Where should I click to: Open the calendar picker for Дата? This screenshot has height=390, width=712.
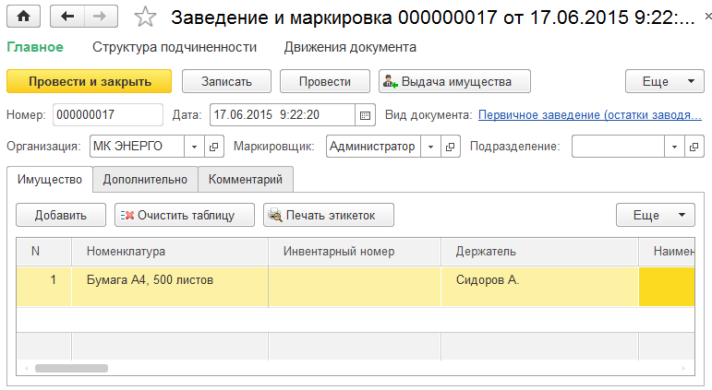[x=365, y=115]
